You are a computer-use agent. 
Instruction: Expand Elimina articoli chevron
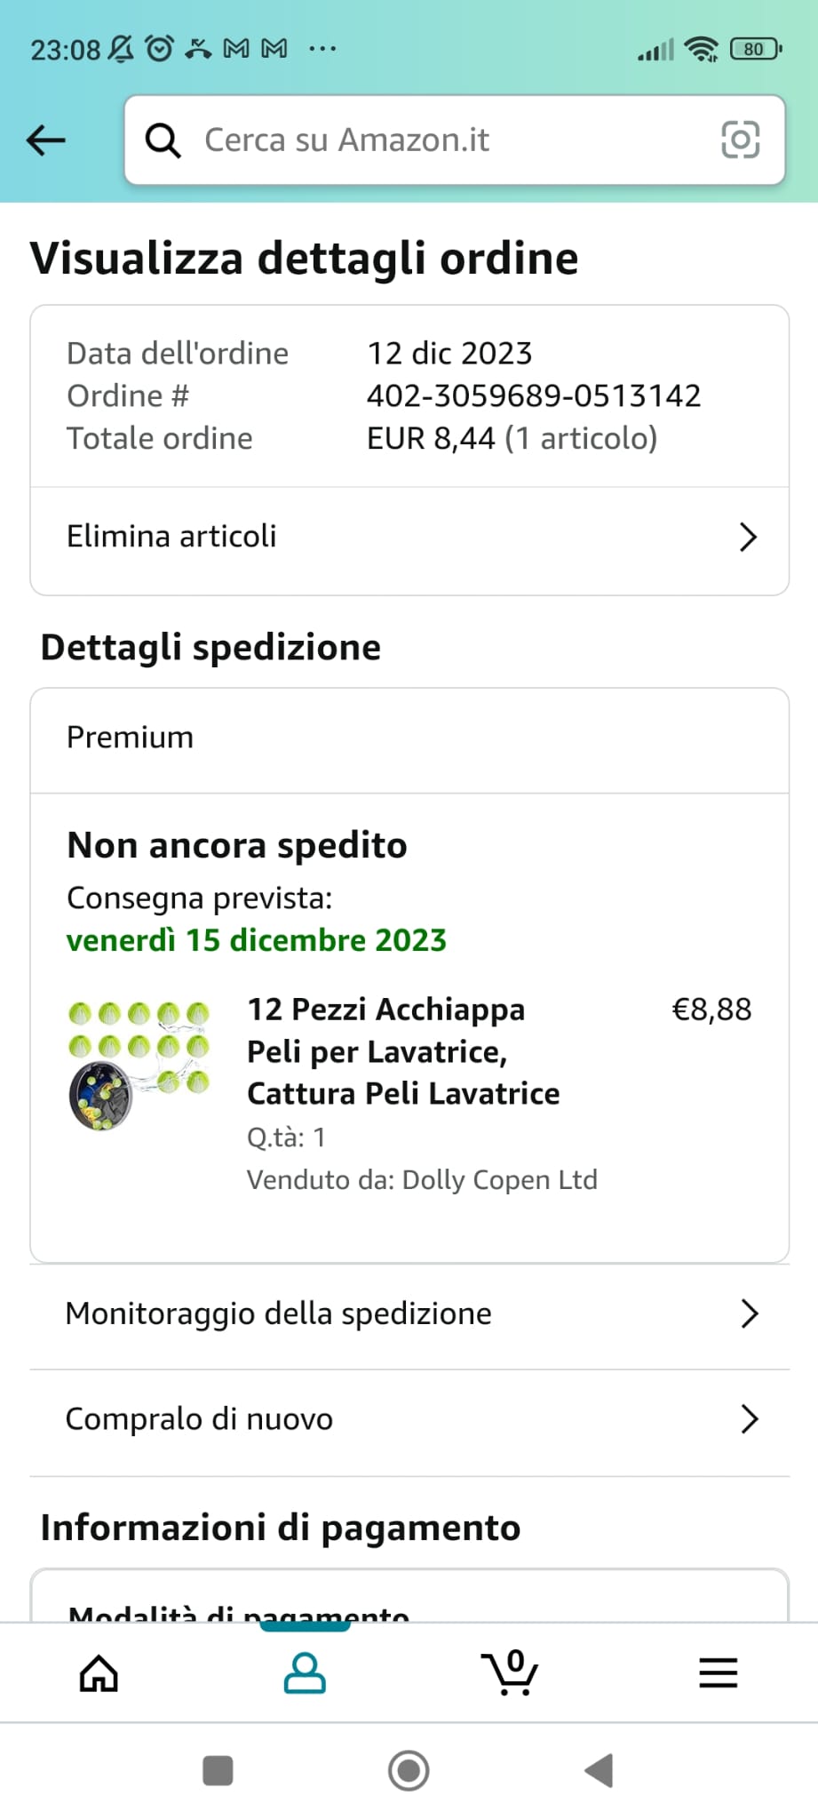click(x=748, y=537)
